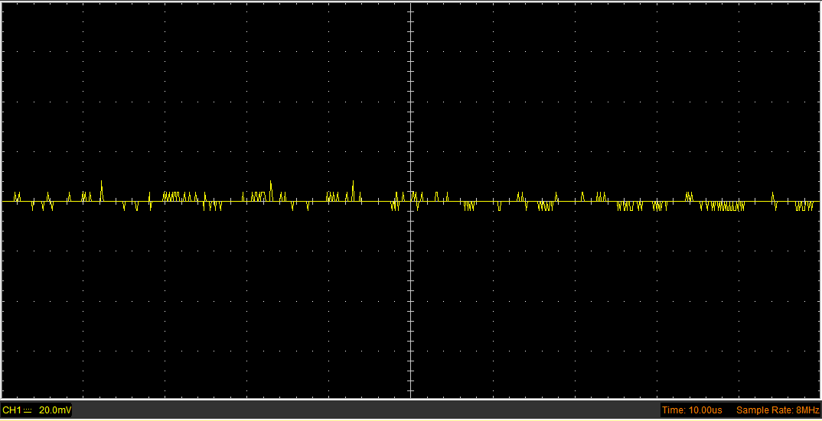This screenshot has width=822, height=421.
Task: Click bottom-left corner of the scope grid
Action: tap(2, 397)
